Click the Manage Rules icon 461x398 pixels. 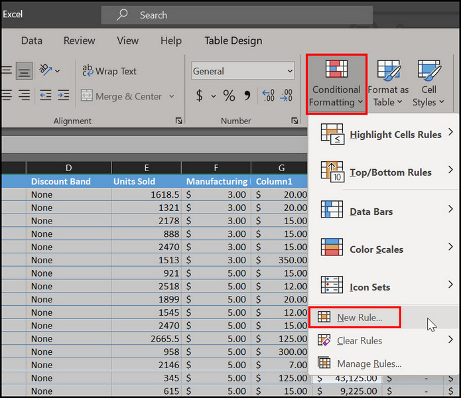[324, 363]
